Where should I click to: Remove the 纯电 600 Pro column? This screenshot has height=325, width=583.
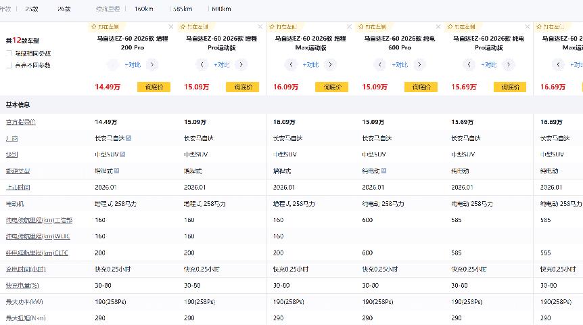click(438, 27)
